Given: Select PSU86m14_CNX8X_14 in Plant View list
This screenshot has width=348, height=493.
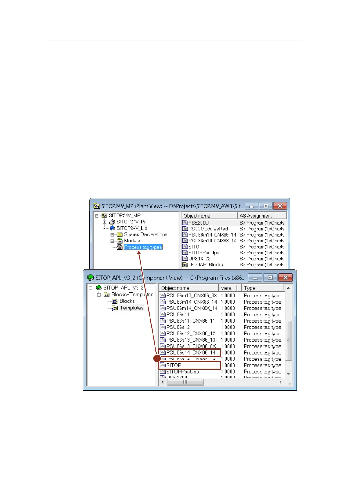Looking at the screenshot, I should 212,241.
